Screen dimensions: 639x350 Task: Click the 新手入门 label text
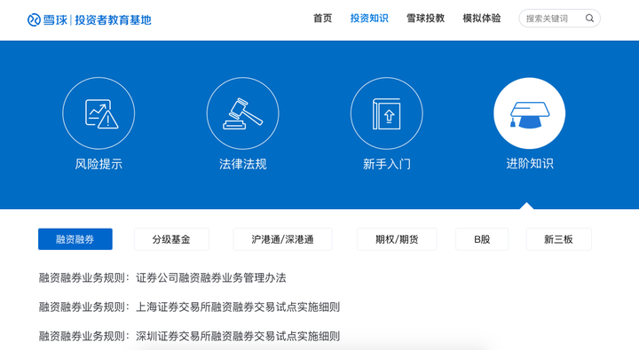387,164
